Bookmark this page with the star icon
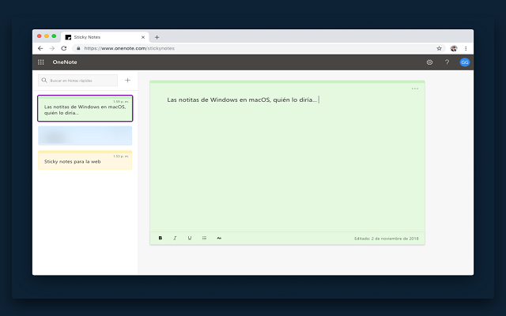This screenshot has width=506, height=316. pos(440,48)
